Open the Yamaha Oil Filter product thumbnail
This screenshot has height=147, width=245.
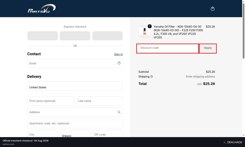144,31
